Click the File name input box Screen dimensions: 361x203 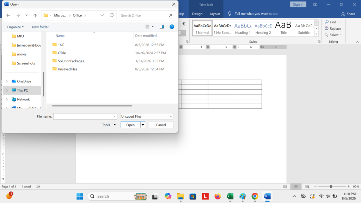[83, 116]
